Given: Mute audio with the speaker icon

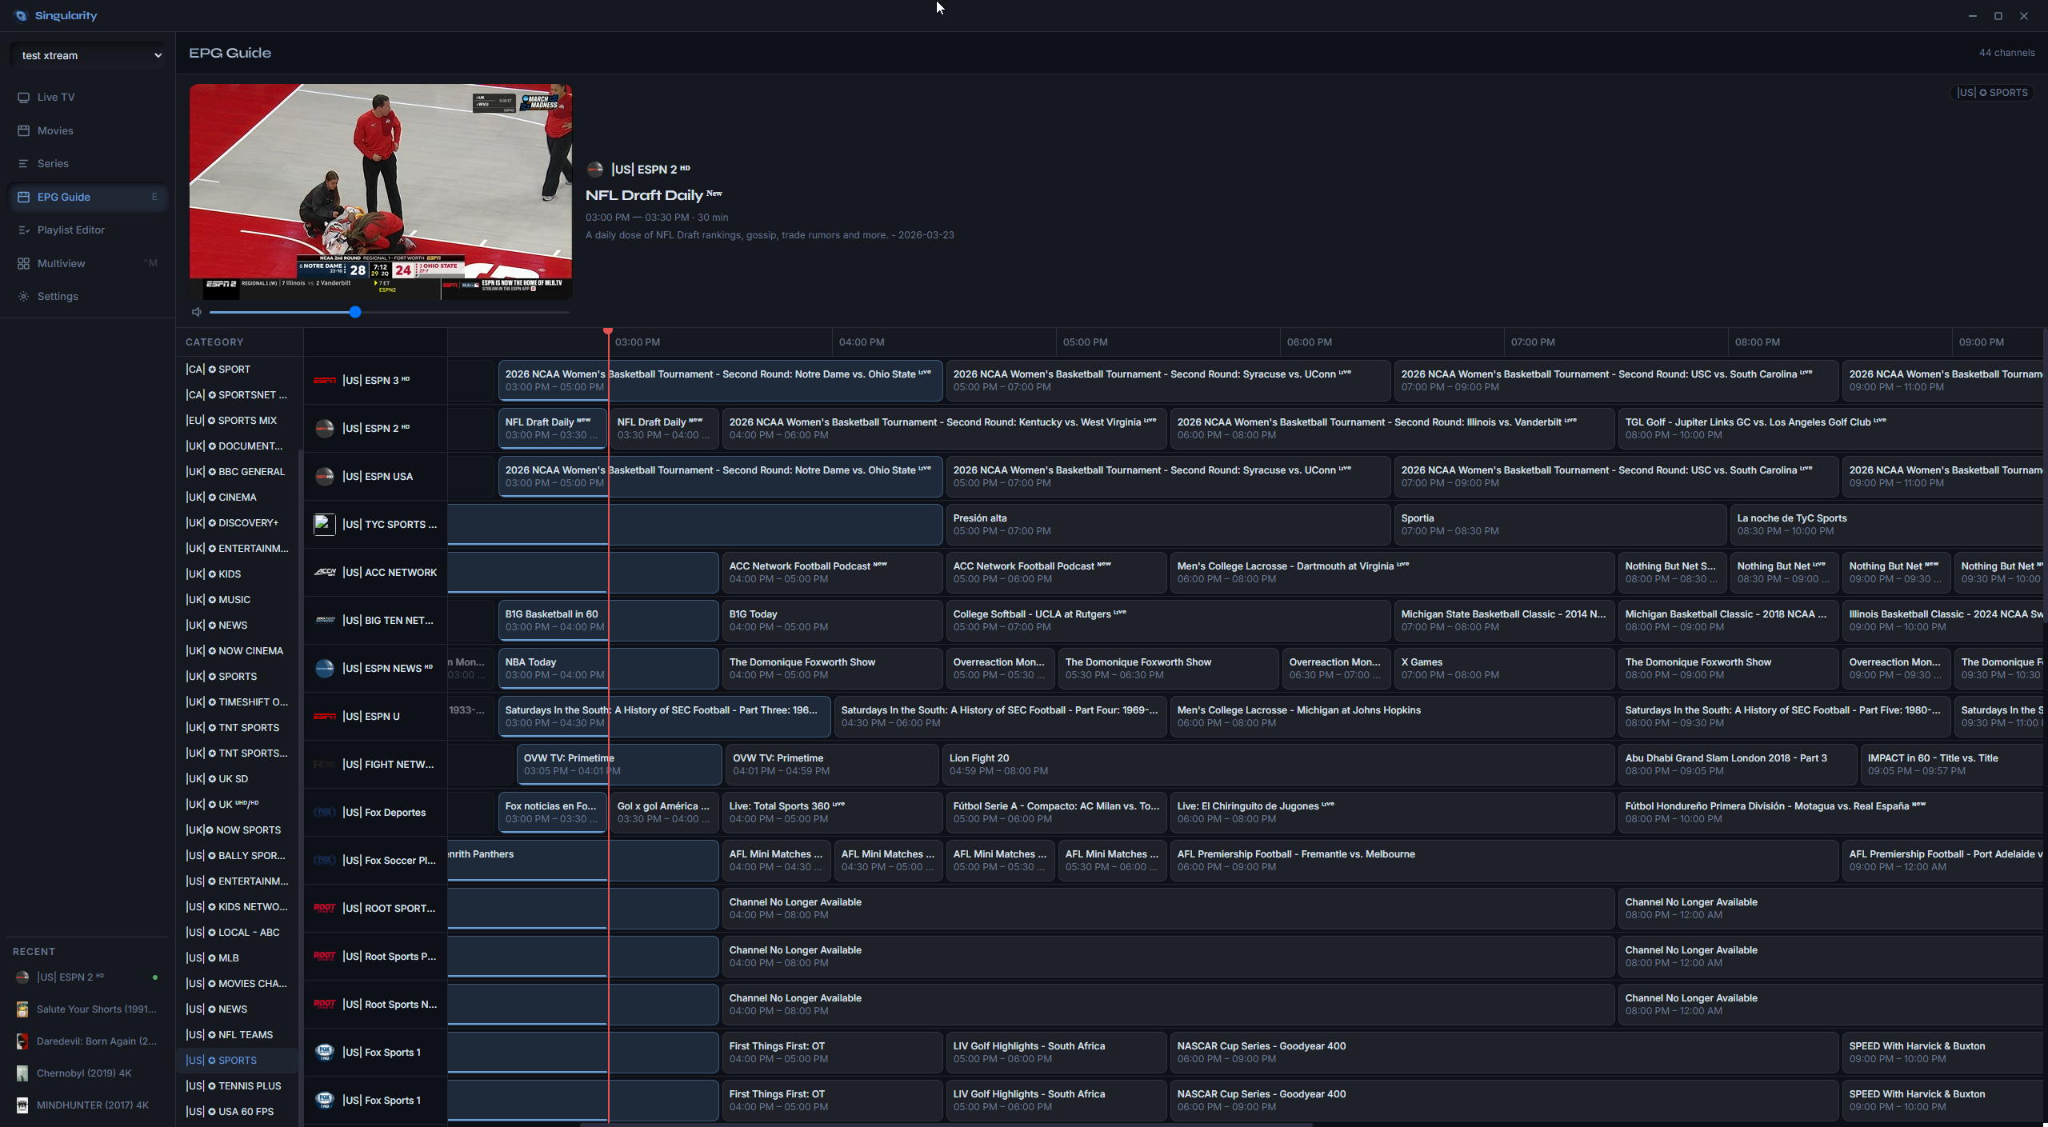Looking at the screenshot, I should coord(196,312).
